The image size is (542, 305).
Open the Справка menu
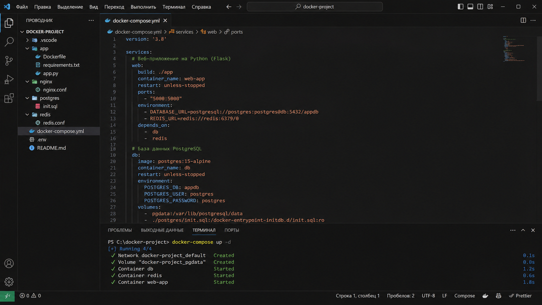coord(201,7)
